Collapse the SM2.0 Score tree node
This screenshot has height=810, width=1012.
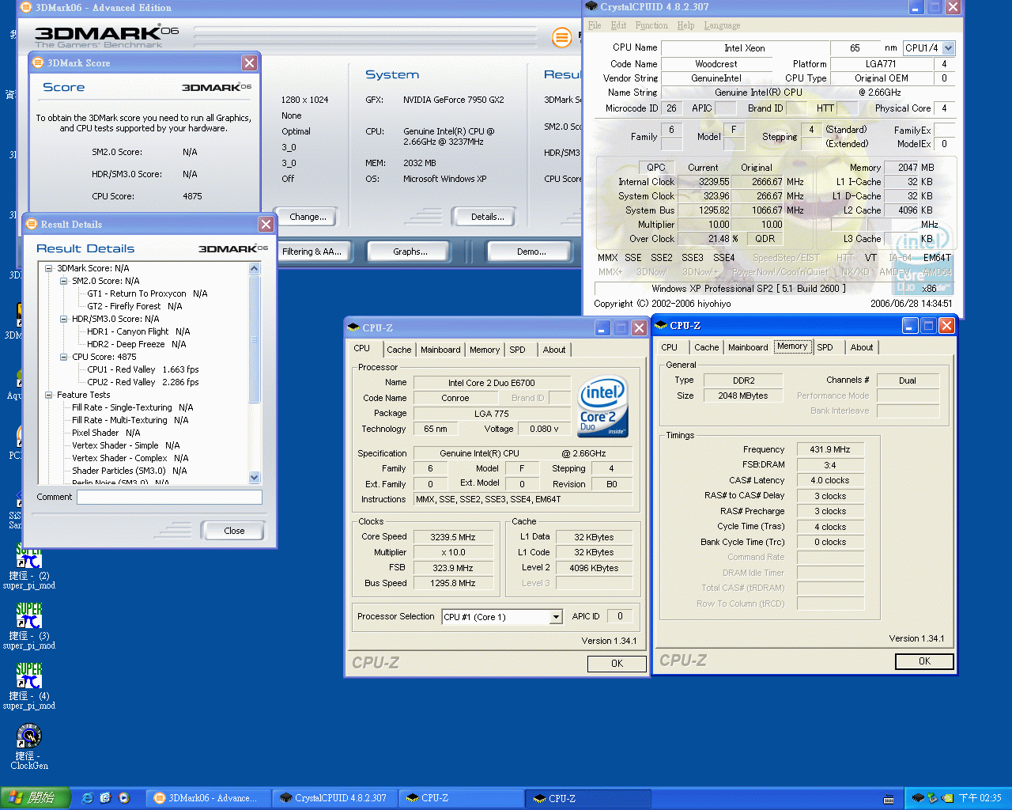(x=64, y=281)
